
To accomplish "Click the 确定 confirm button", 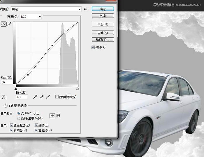I will tap(103, 9).
